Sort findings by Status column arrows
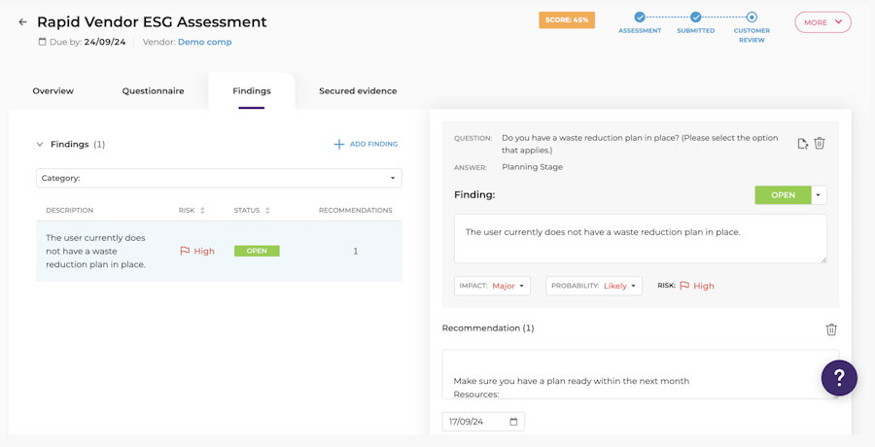This screenshot has height=447, width=875. [x=267, y=211]
